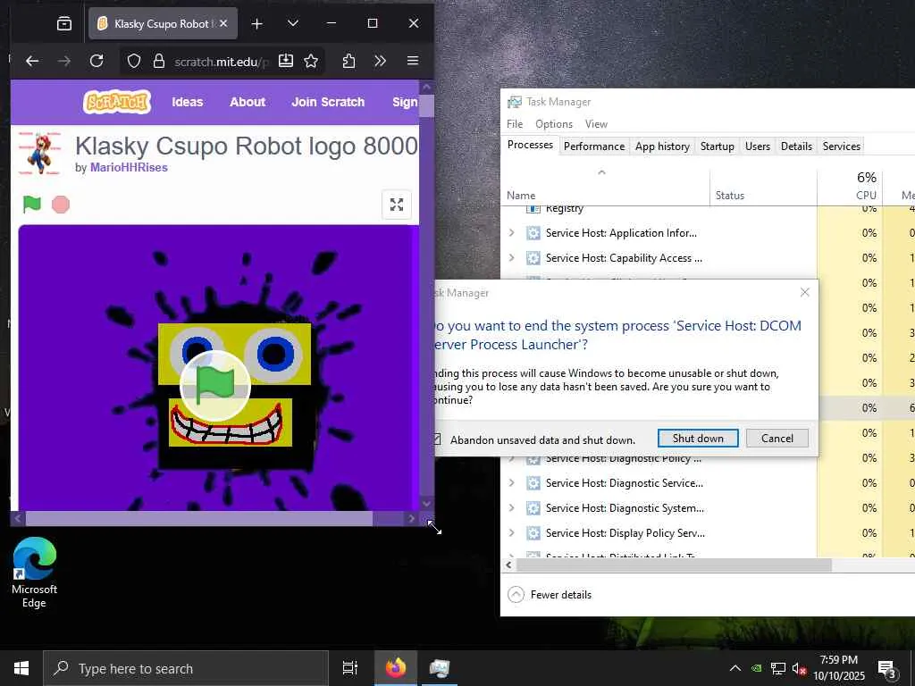Open Microsoft Edge desktop shortcut

point(35,573)
